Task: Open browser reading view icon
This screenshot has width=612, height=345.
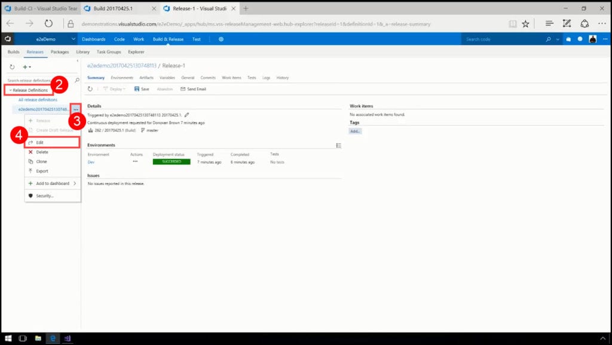Action: pos(513,24)
